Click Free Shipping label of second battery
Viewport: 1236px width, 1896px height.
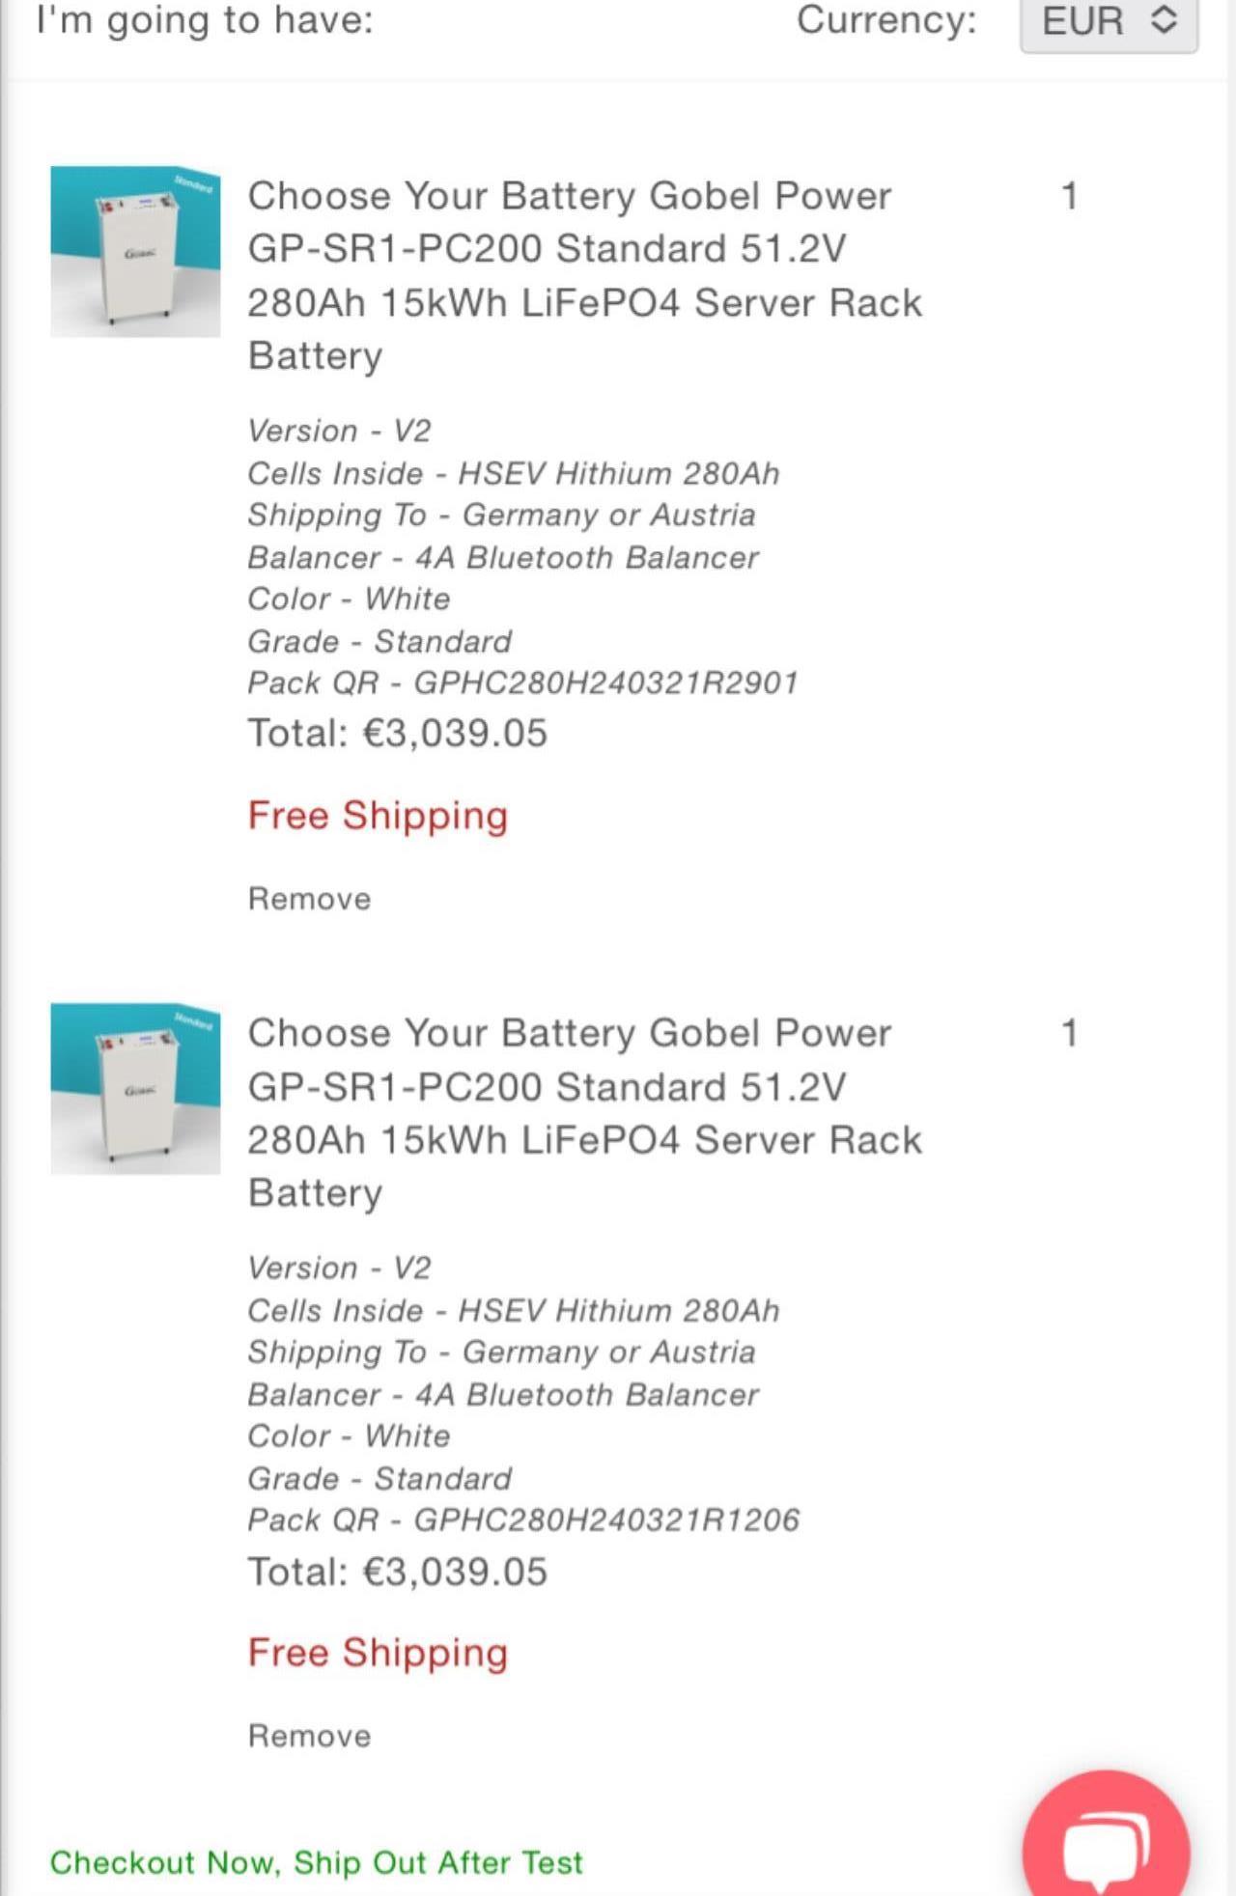(x=378, y=1653)
